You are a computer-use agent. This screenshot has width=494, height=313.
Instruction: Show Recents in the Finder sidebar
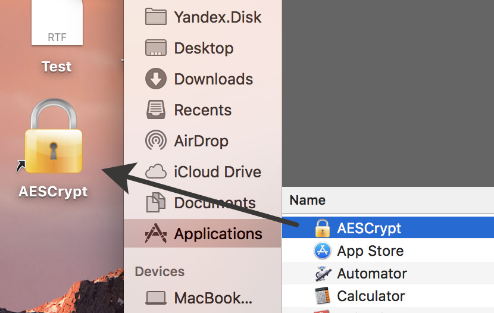pos(202,109)
